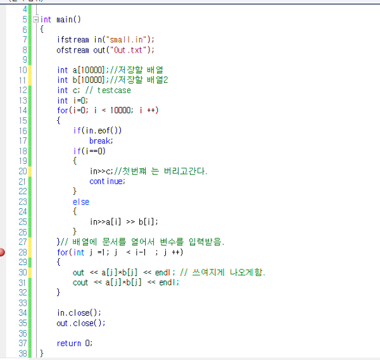Click the 'if(i==0)' condition
This screenshot has height=360, width=380.
pos(89,151)
